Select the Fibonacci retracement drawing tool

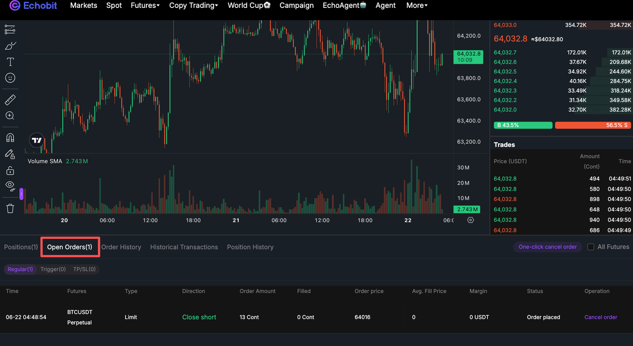(x=10, y=30)
